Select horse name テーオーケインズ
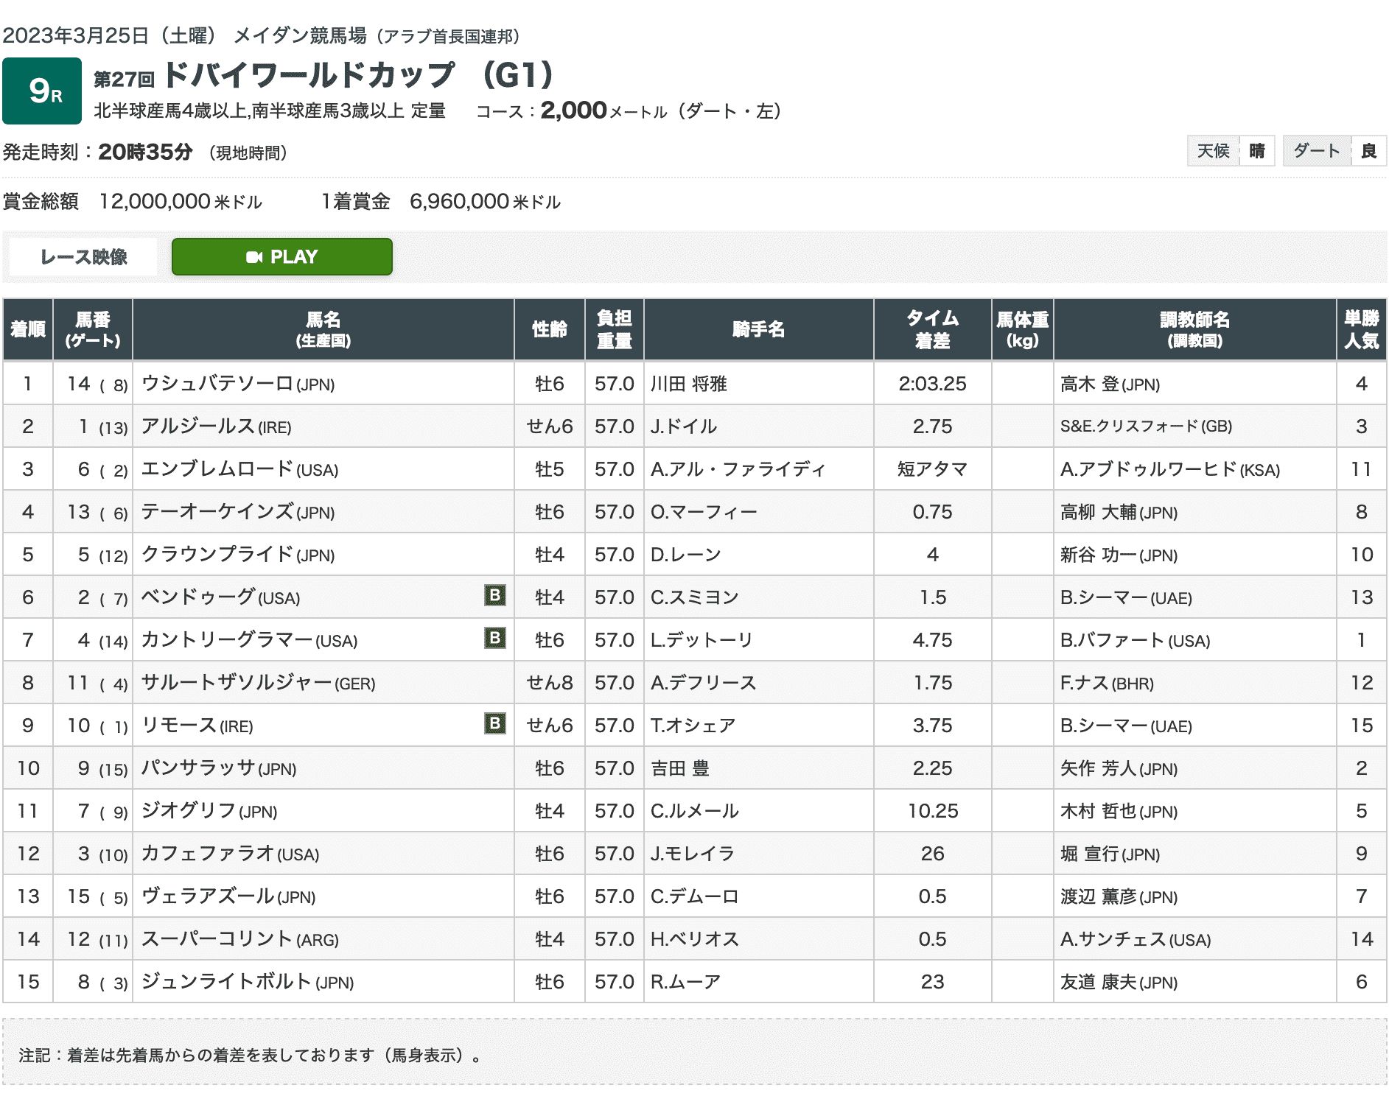Image resolution: width=1389 pixels, height=1099 pixels. coord(217,512)
